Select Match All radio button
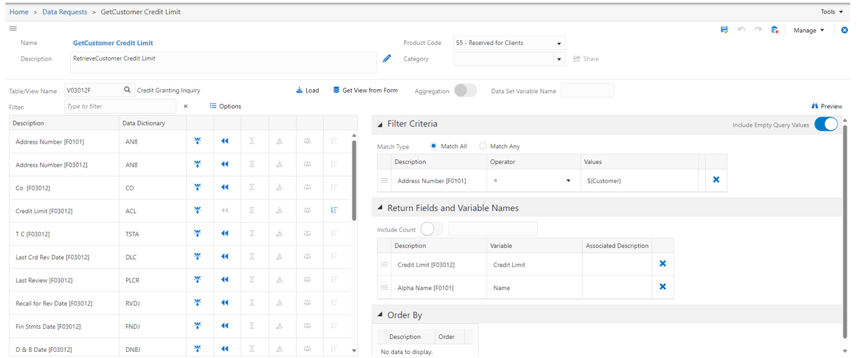The image size is (857, 358). click(x=434, y=146)
